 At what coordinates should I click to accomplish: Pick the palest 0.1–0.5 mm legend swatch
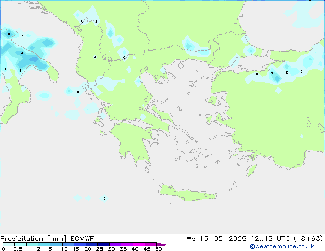coord(9,244)
